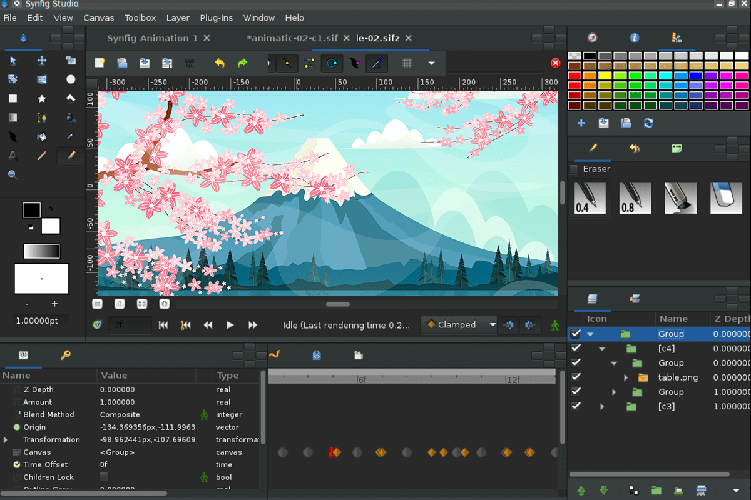The width and height of the screenshot is (751, 500).
Task: Select the 0.8 brush preset thumbnail
Action: click(x=635, y=197)
